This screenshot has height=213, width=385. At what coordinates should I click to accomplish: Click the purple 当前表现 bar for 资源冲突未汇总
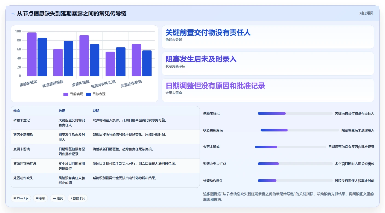[x=110, y=64]
